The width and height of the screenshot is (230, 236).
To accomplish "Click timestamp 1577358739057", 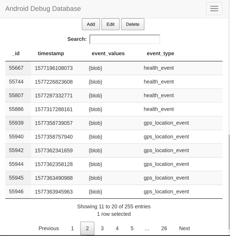I will (54, 123).
